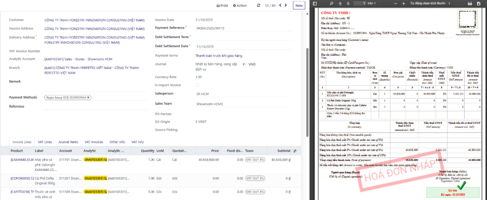Open column settings in invoice lines table
This screenshot has height=200, width=487.
[x=295, y=150]
